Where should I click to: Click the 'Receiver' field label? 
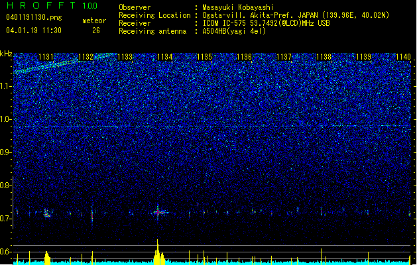click(135, 23)
